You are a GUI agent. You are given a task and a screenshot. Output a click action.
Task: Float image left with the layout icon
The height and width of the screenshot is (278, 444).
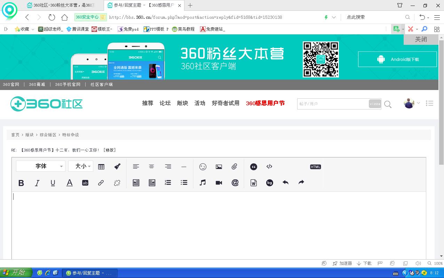point(136,183)
